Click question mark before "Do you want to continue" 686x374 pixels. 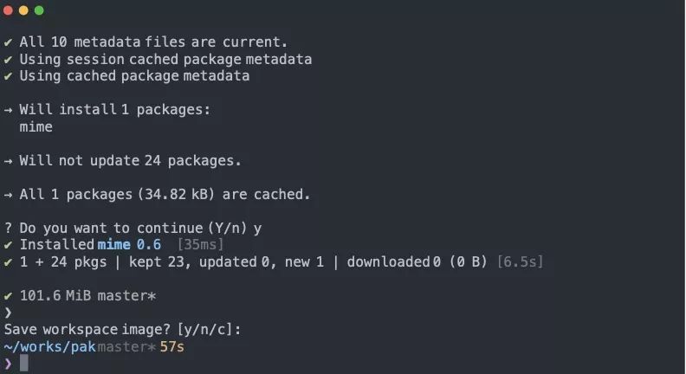8,229
